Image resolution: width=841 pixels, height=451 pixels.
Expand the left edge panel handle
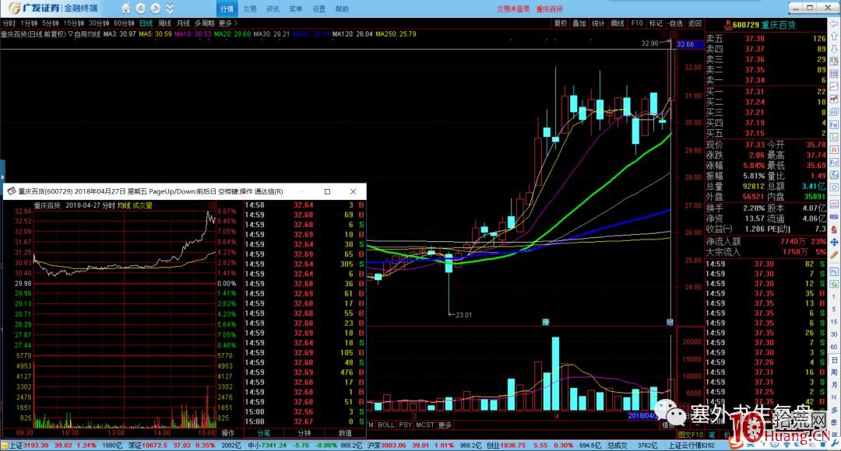(x=2, y=176)
